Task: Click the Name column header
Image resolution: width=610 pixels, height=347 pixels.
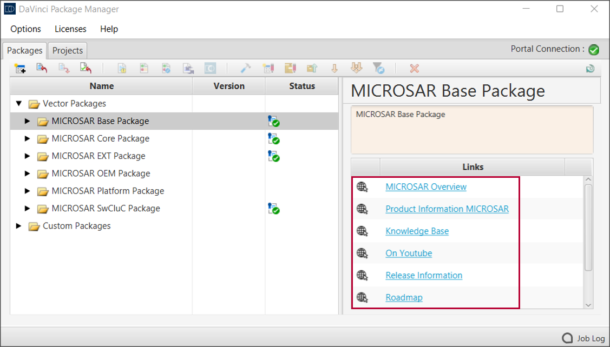Action: click(102, 86)
